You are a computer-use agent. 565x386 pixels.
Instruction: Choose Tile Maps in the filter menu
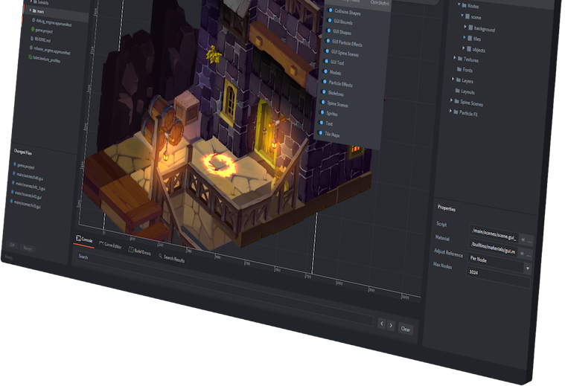click(332, 135)
